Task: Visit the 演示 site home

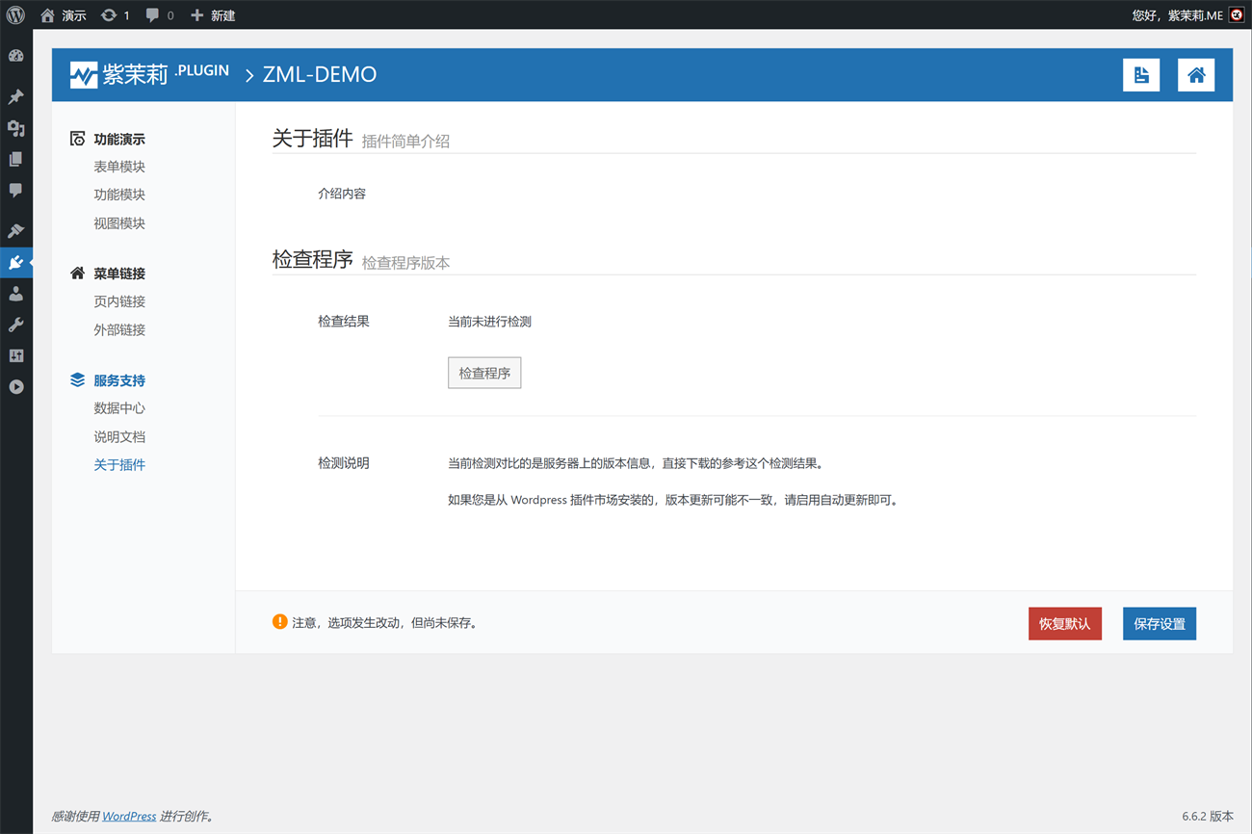Action: (64, 15)
